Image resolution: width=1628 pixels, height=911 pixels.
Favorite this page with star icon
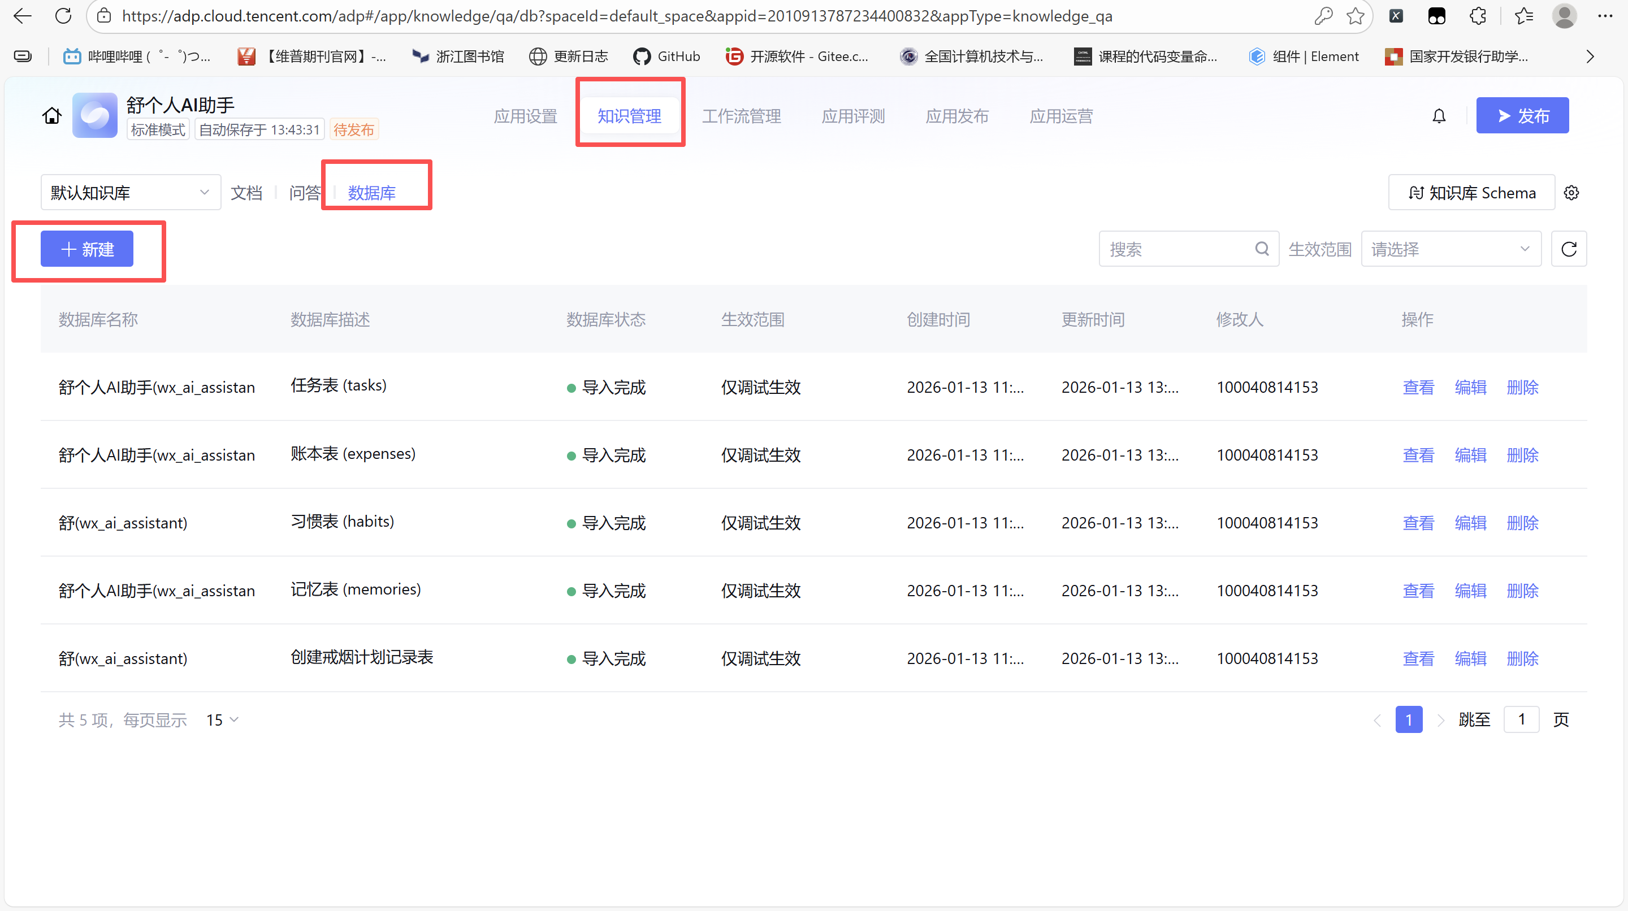pos(1355,16)
